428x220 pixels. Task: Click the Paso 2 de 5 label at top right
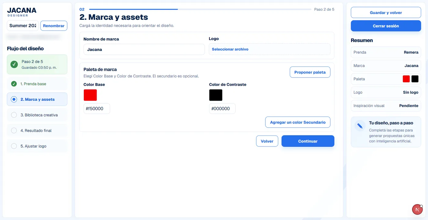point(324,9)
